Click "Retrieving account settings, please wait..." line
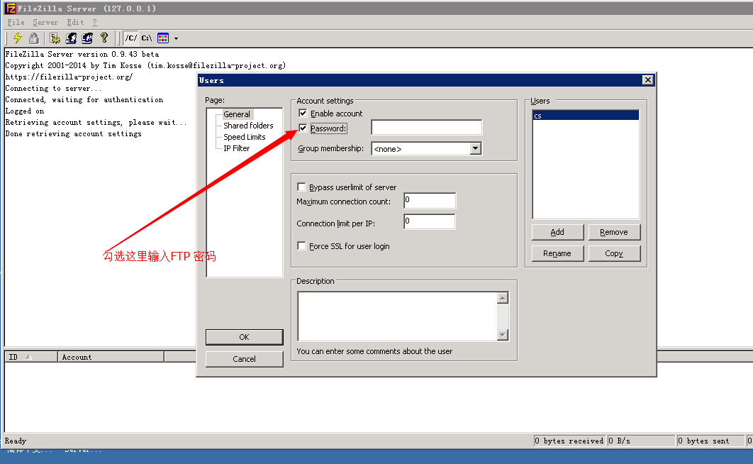This screenshot has height=464, width=753. tap(96, 123)
